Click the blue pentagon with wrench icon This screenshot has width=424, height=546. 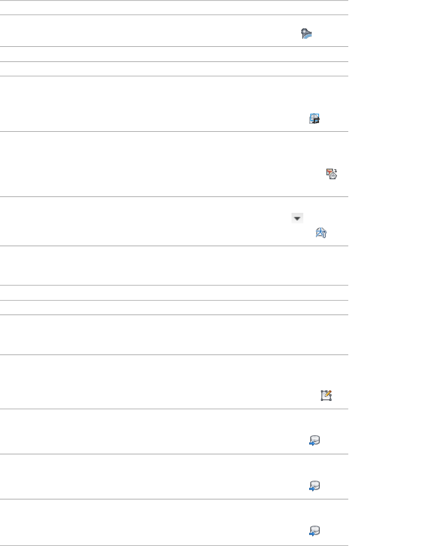(x=321, y=233)
